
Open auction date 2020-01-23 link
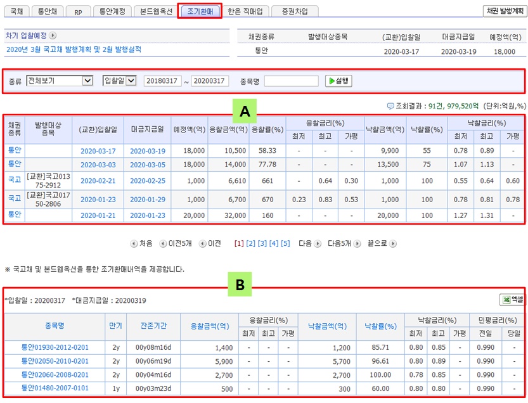click(98, 200)
